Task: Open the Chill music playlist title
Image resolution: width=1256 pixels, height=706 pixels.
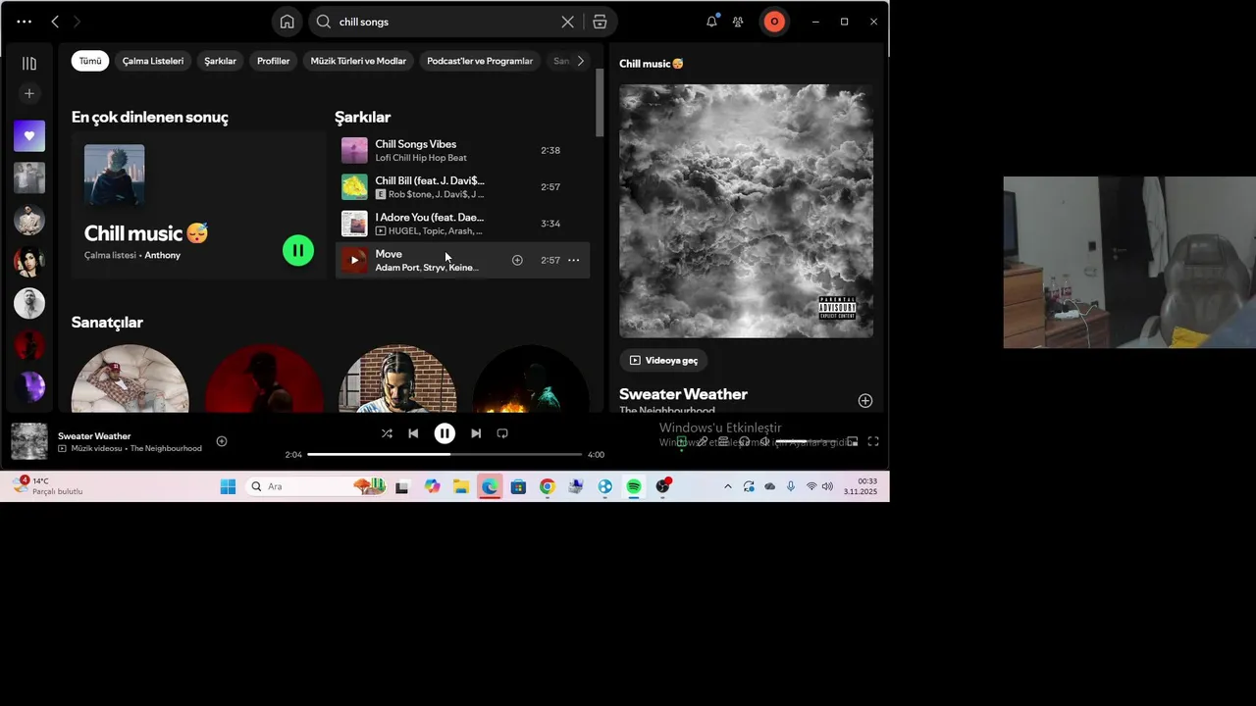Action: pyautogui.click(x=146, y=233)
